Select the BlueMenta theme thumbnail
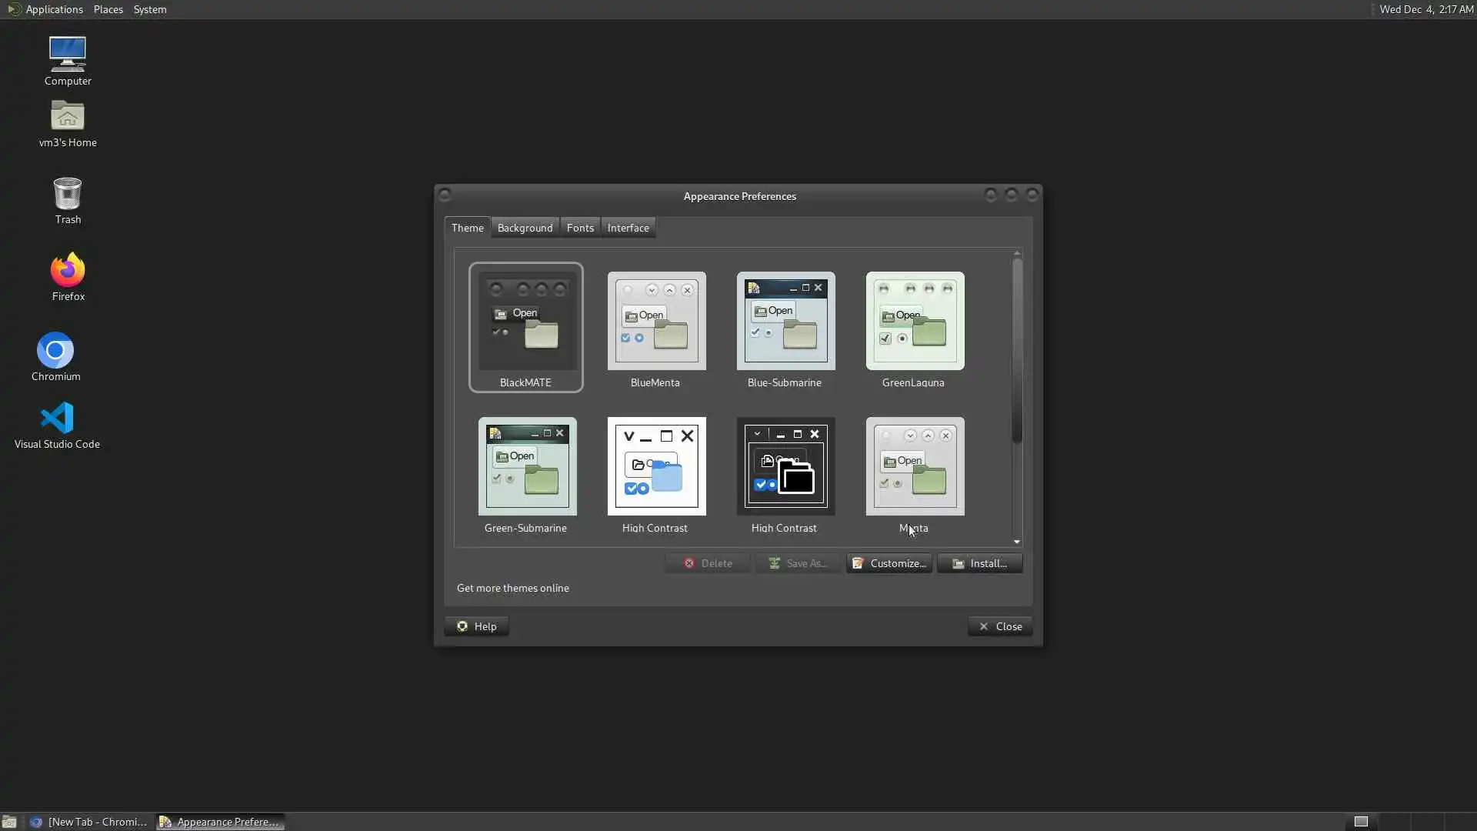 (x=656, y=322)
